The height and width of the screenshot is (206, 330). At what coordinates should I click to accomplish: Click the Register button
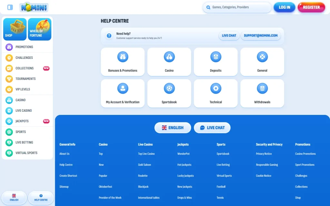(311, 7)
